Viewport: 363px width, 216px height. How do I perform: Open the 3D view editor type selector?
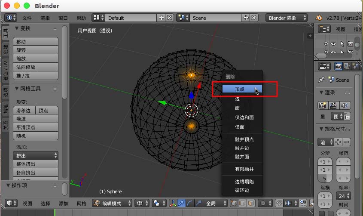coord(11,203)
